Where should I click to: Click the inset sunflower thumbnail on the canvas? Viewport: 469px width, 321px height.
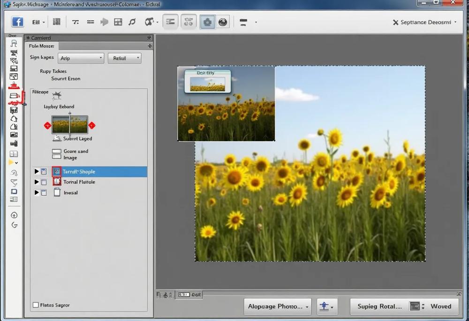(x=226, y=104)
